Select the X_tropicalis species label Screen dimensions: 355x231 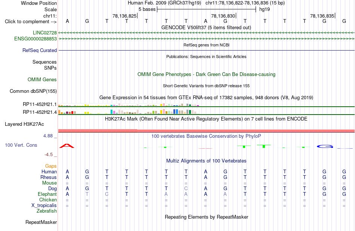point(44,206)
